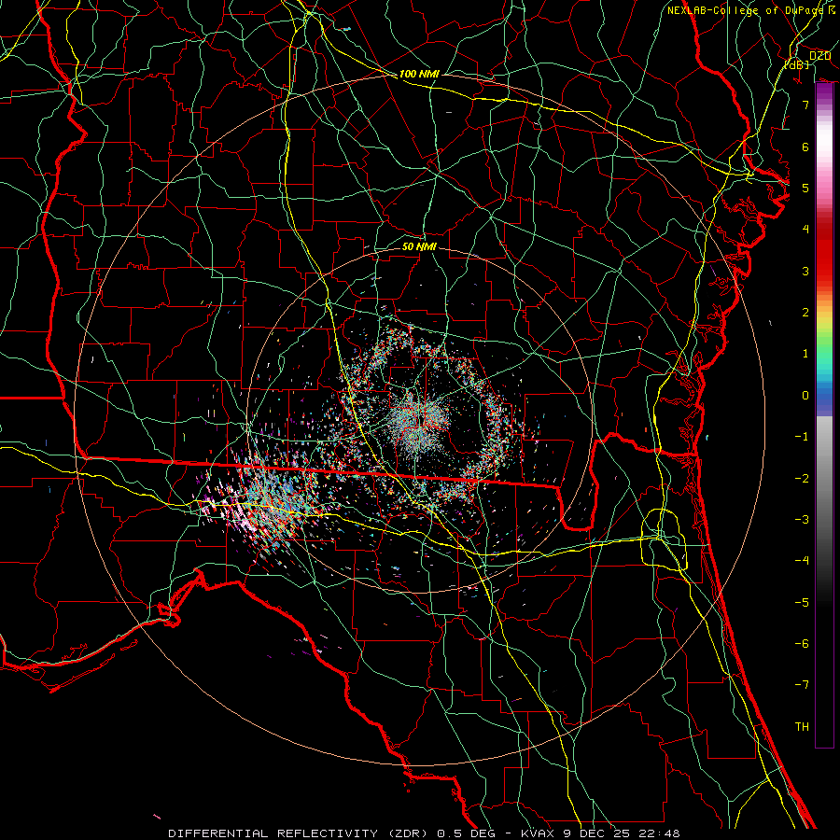
Task: Click the 5 value on the color scale
Action: click(805, 188)
